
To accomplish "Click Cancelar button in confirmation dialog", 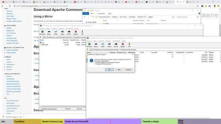I will tap(128, 70).
